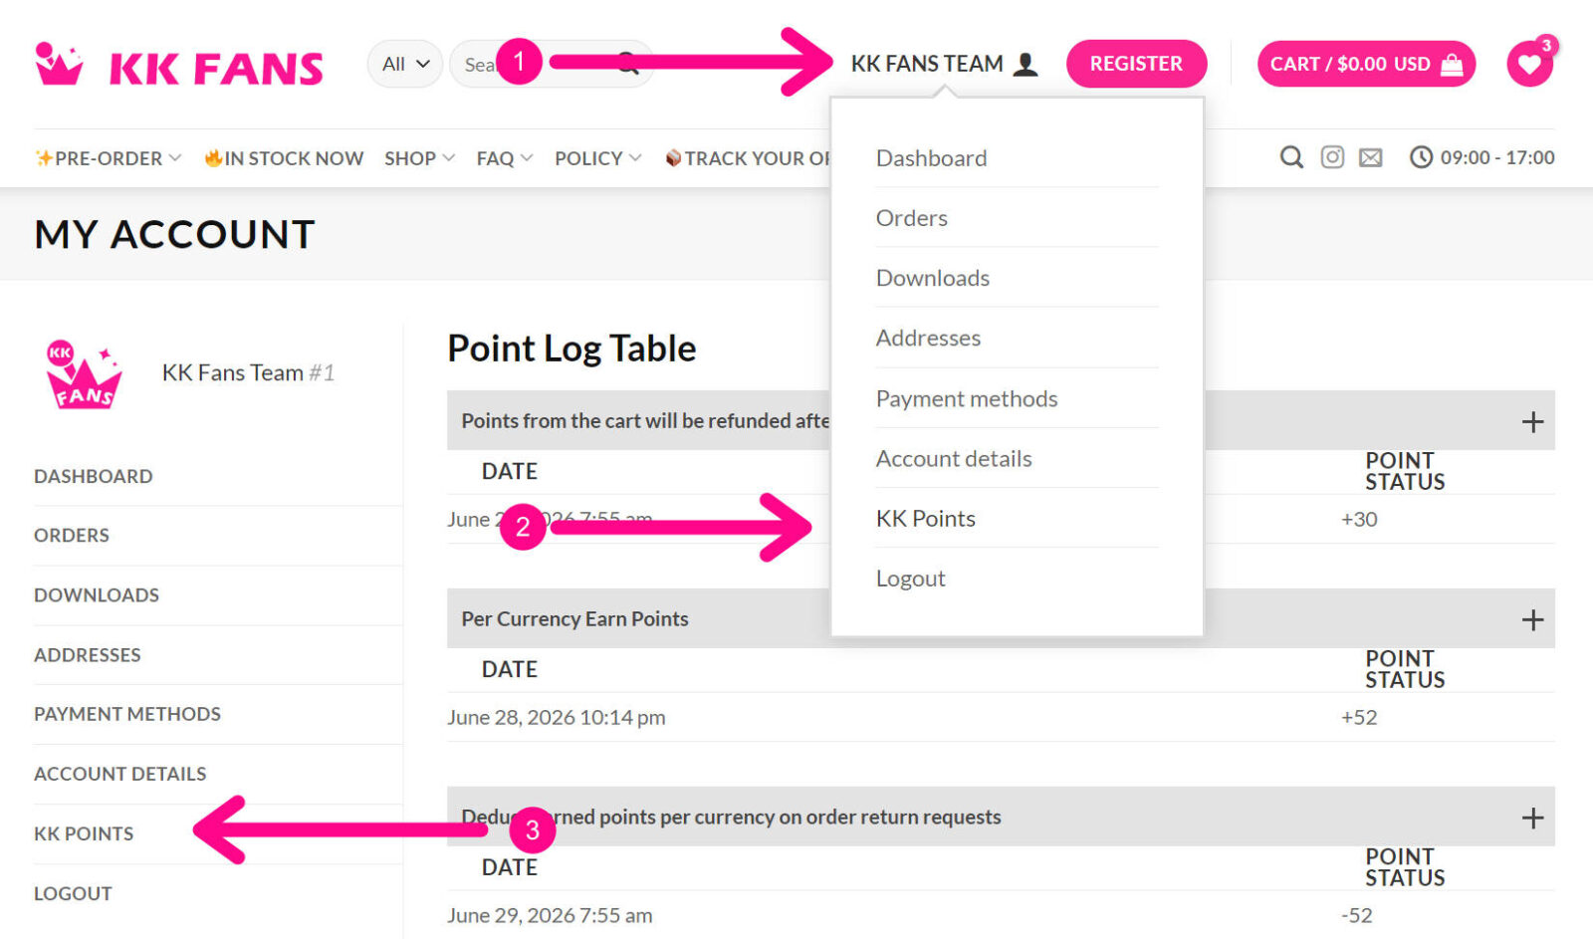Expand the PRE-ORDER menu

[x=108, y=158]
